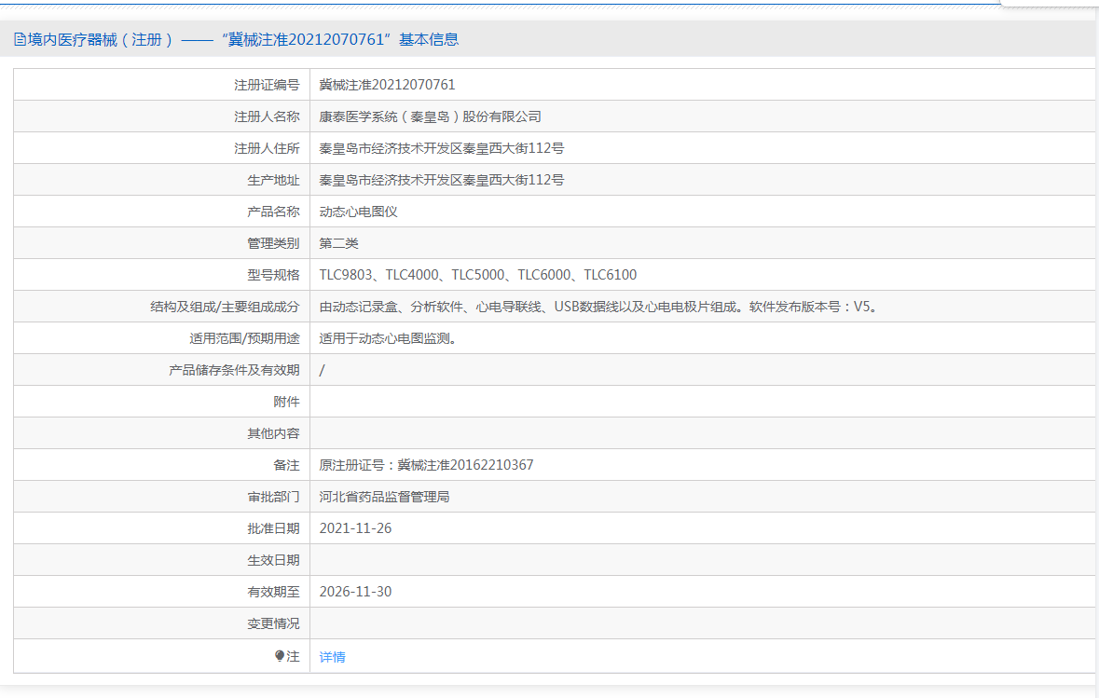Click the 第二类 management category value

(x=338, y=243)
